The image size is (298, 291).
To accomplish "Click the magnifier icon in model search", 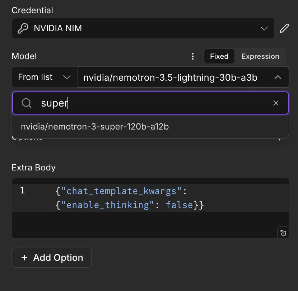I will (27, 103).
